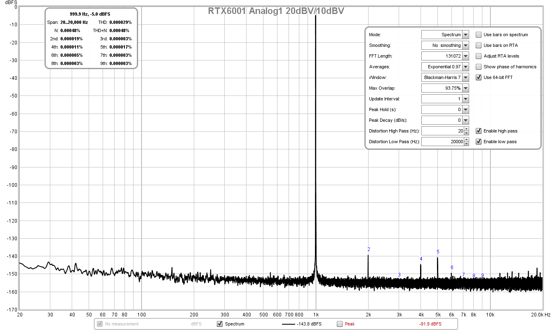Click the 2nd harmonic value 0.000019%
This screenshot has width=552, height=330.
click(71, 39)
